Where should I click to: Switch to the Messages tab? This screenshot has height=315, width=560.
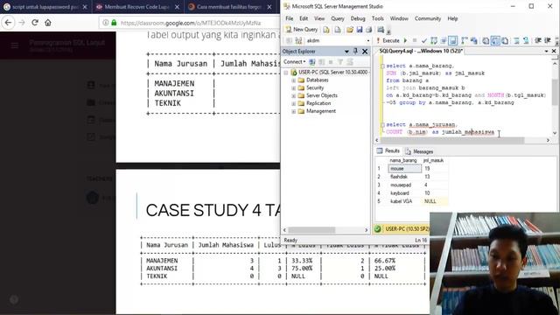[419, 151]
